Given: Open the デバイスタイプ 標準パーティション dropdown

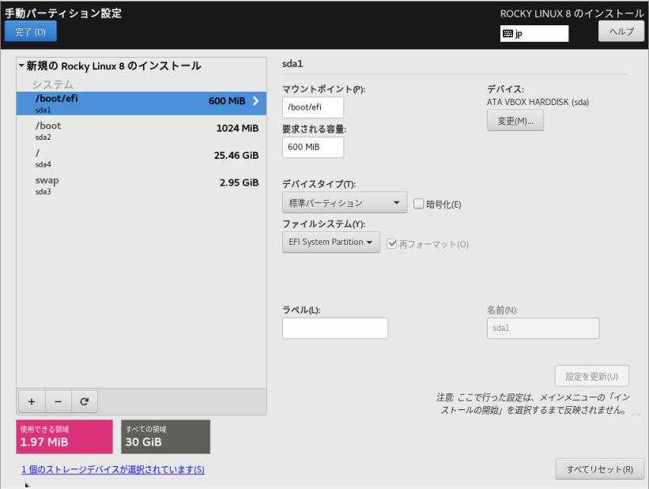Looking at the screenshot, I should pos(345,203).
